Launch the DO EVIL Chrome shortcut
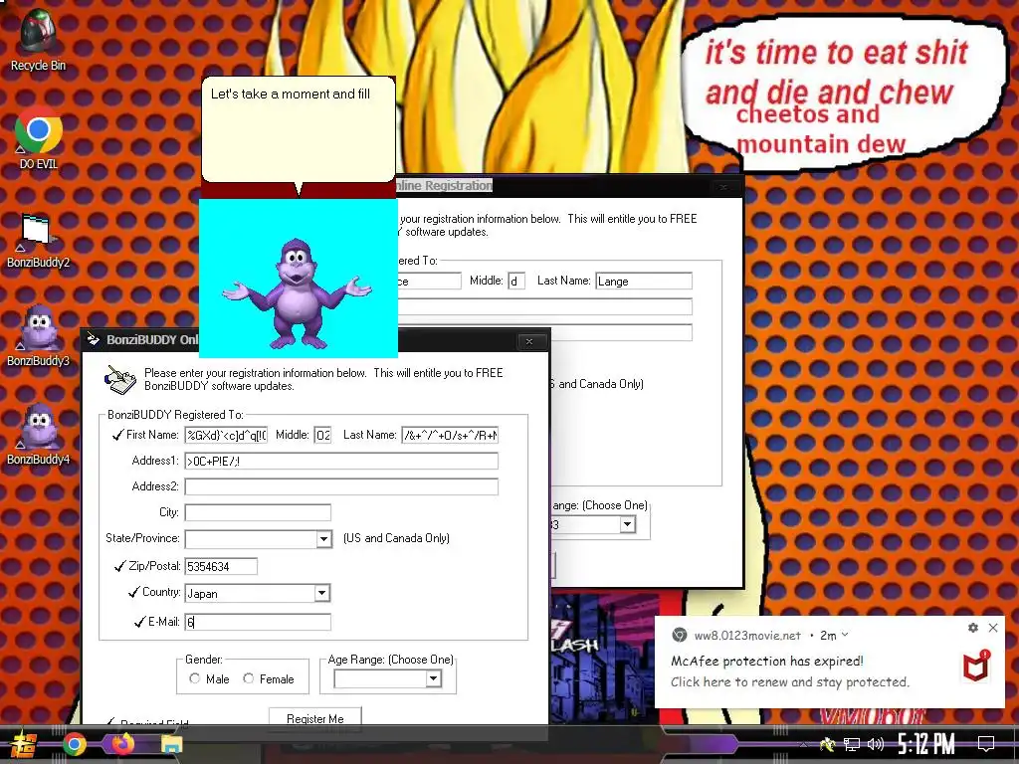The height and width of the screenshot is (764, 1019). (39, 137)
